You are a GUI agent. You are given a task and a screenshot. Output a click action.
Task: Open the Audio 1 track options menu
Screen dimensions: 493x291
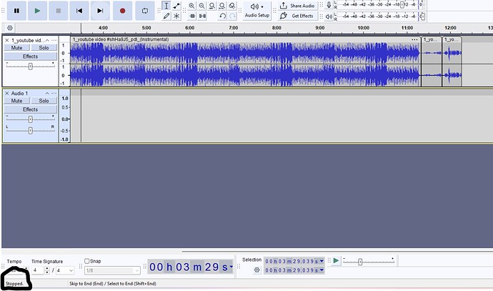(54, 94)
